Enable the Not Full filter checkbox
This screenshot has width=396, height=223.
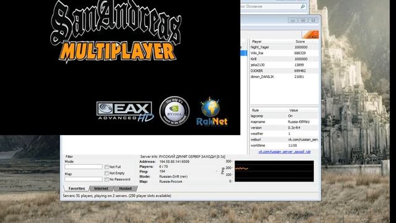(x=106, y=167)
